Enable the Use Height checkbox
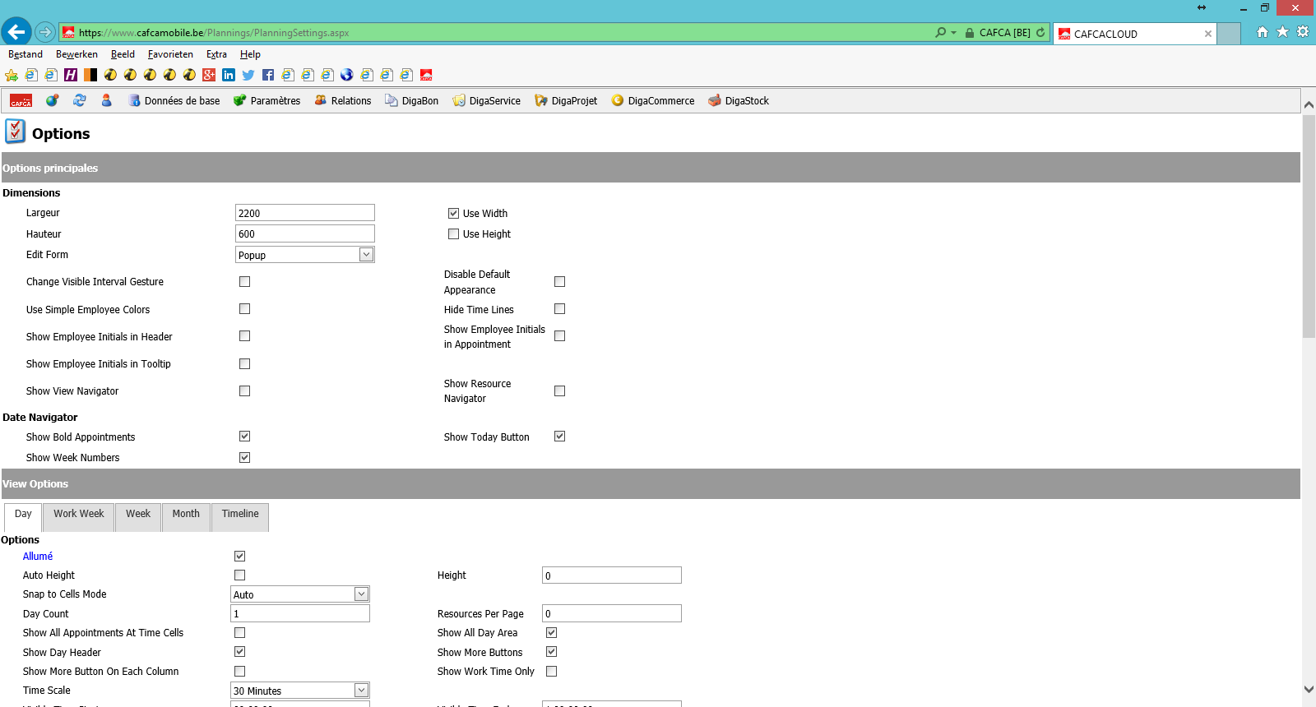The width and height of the screenshot is (1316, 707). coord(453,233)
